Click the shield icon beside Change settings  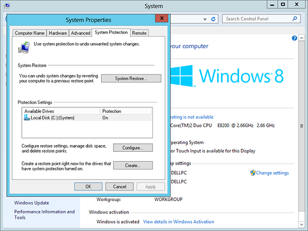[x=253, y=173]
